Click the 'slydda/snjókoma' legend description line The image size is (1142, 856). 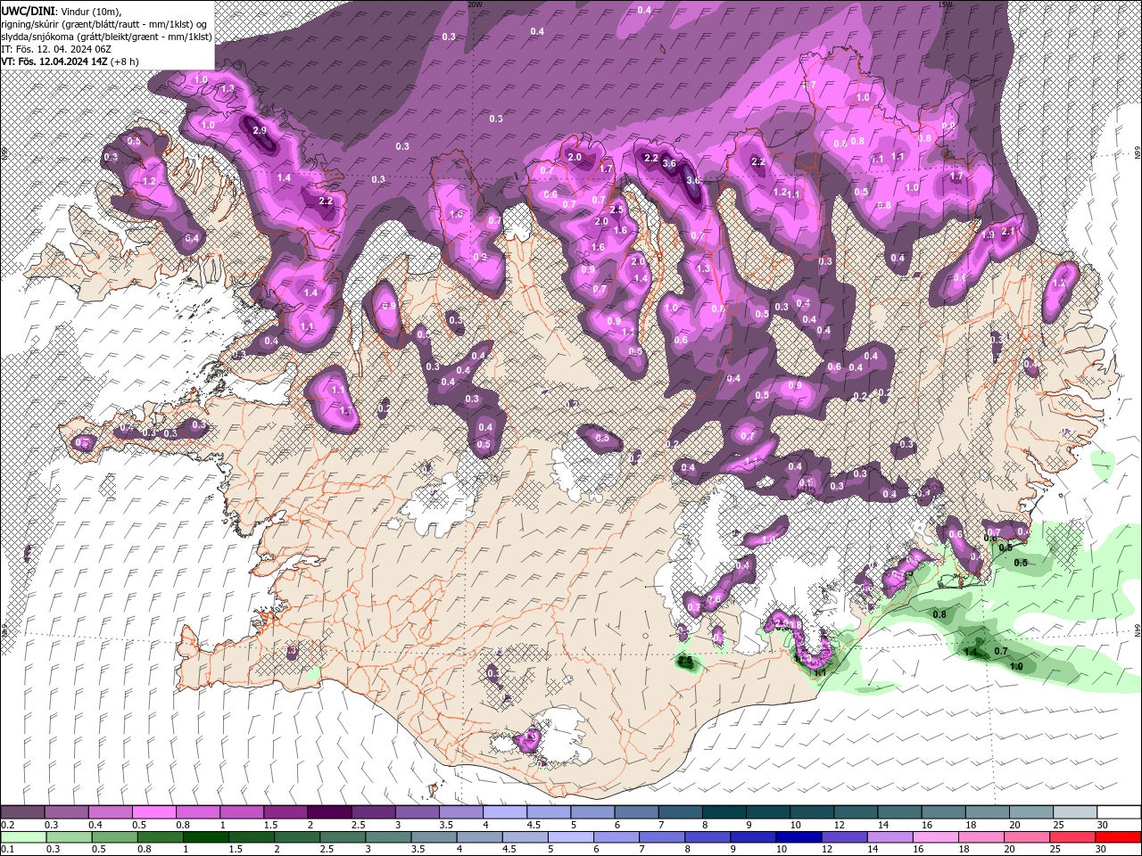[106, 37]
